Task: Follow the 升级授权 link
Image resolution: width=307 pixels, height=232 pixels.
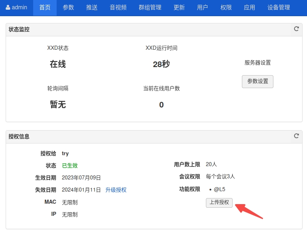Action: point(116,190)
